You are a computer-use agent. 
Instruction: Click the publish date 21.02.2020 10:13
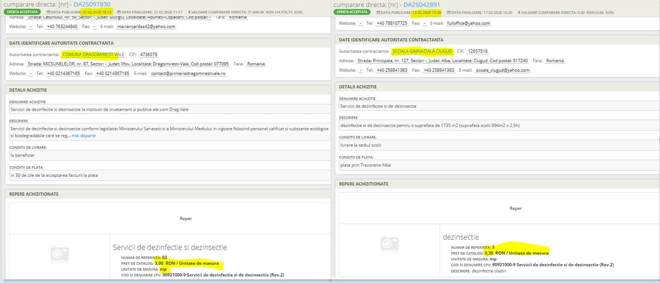(x=97, y=12)
